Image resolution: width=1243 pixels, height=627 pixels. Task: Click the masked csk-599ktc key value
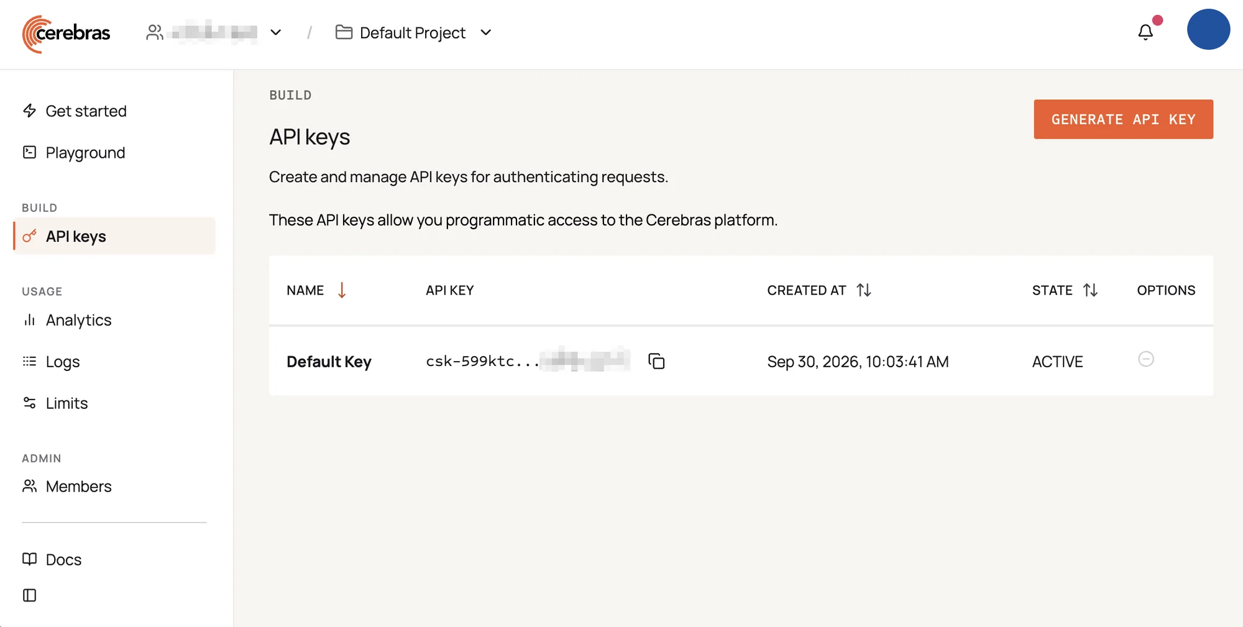[x=528, y=361]
